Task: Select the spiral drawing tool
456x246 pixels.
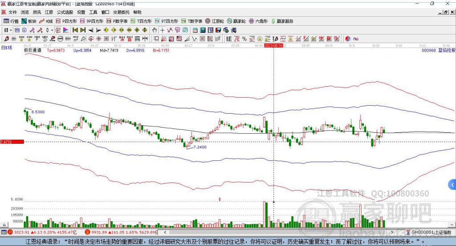Action: point(45,39)
